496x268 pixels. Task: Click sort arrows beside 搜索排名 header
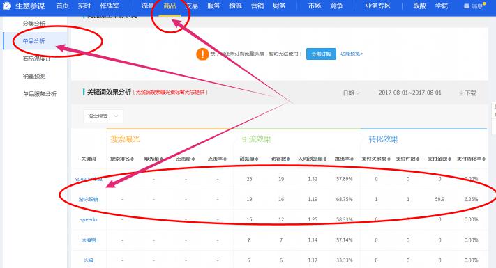(133, 159)
